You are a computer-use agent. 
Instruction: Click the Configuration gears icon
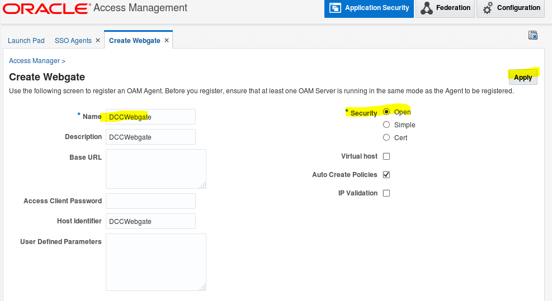(488, 8)
